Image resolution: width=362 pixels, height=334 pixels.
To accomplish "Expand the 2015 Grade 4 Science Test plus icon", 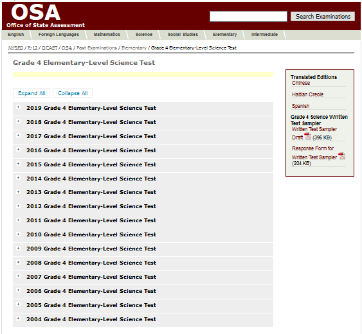I will pyautogui.click(x=18, y=164).
